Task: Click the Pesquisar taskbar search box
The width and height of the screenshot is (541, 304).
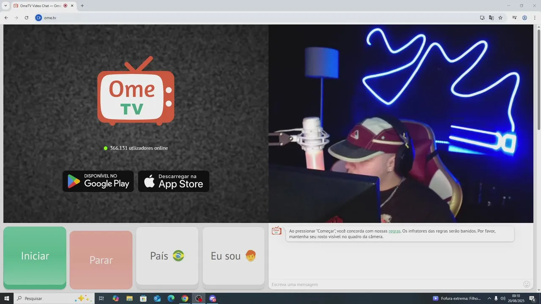Action: click(x=54, y=299)
